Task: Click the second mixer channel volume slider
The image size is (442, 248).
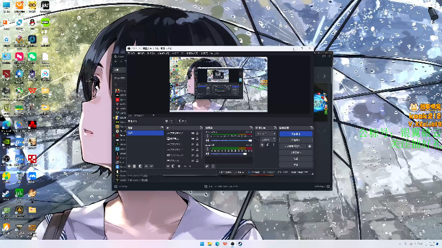Action: 231,154
